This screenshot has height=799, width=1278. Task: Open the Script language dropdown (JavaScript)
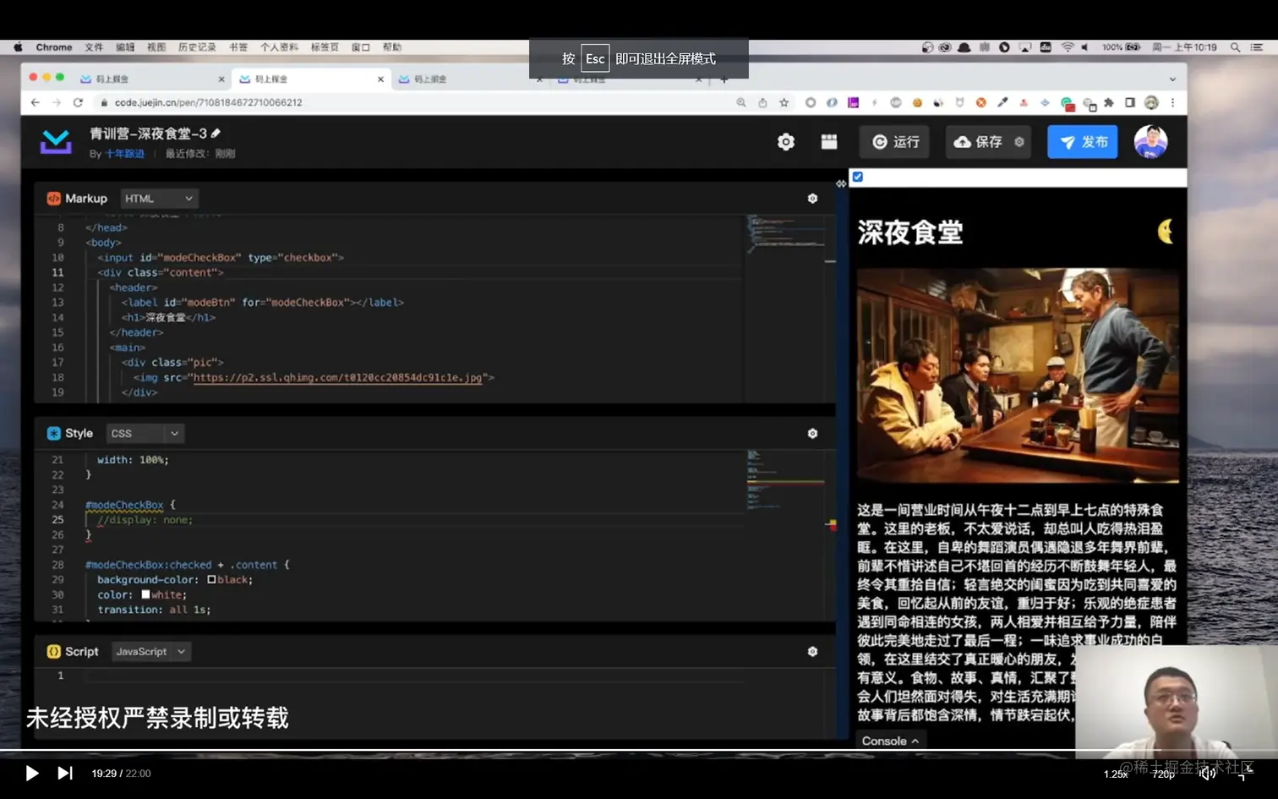(151, 652)
